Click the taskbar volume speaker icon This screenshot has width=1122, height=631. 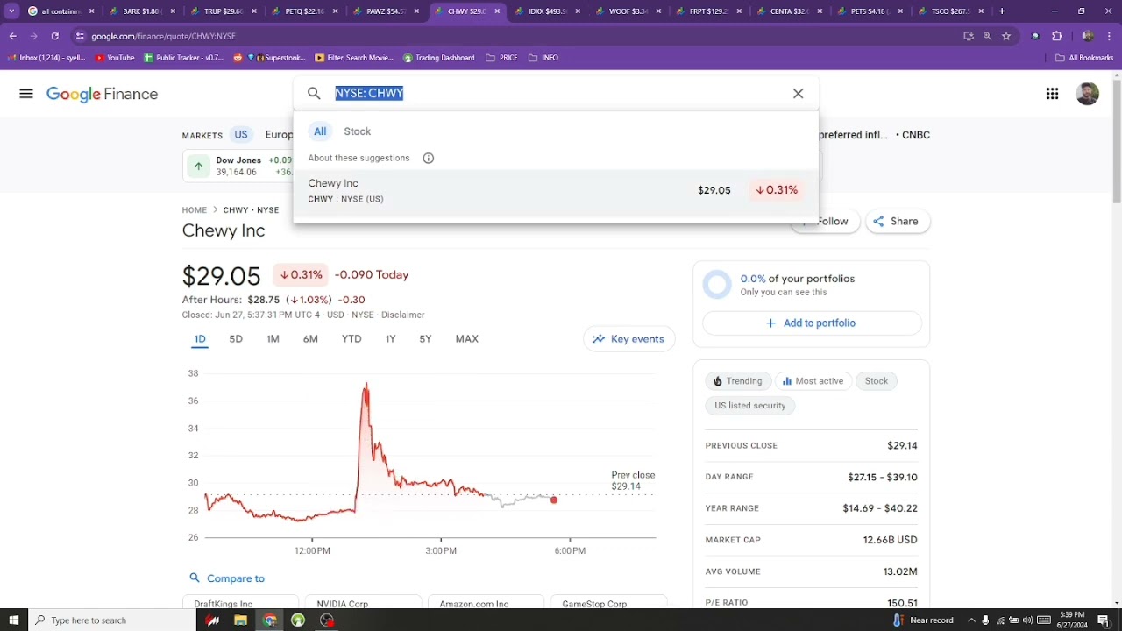pos(1027,620)
